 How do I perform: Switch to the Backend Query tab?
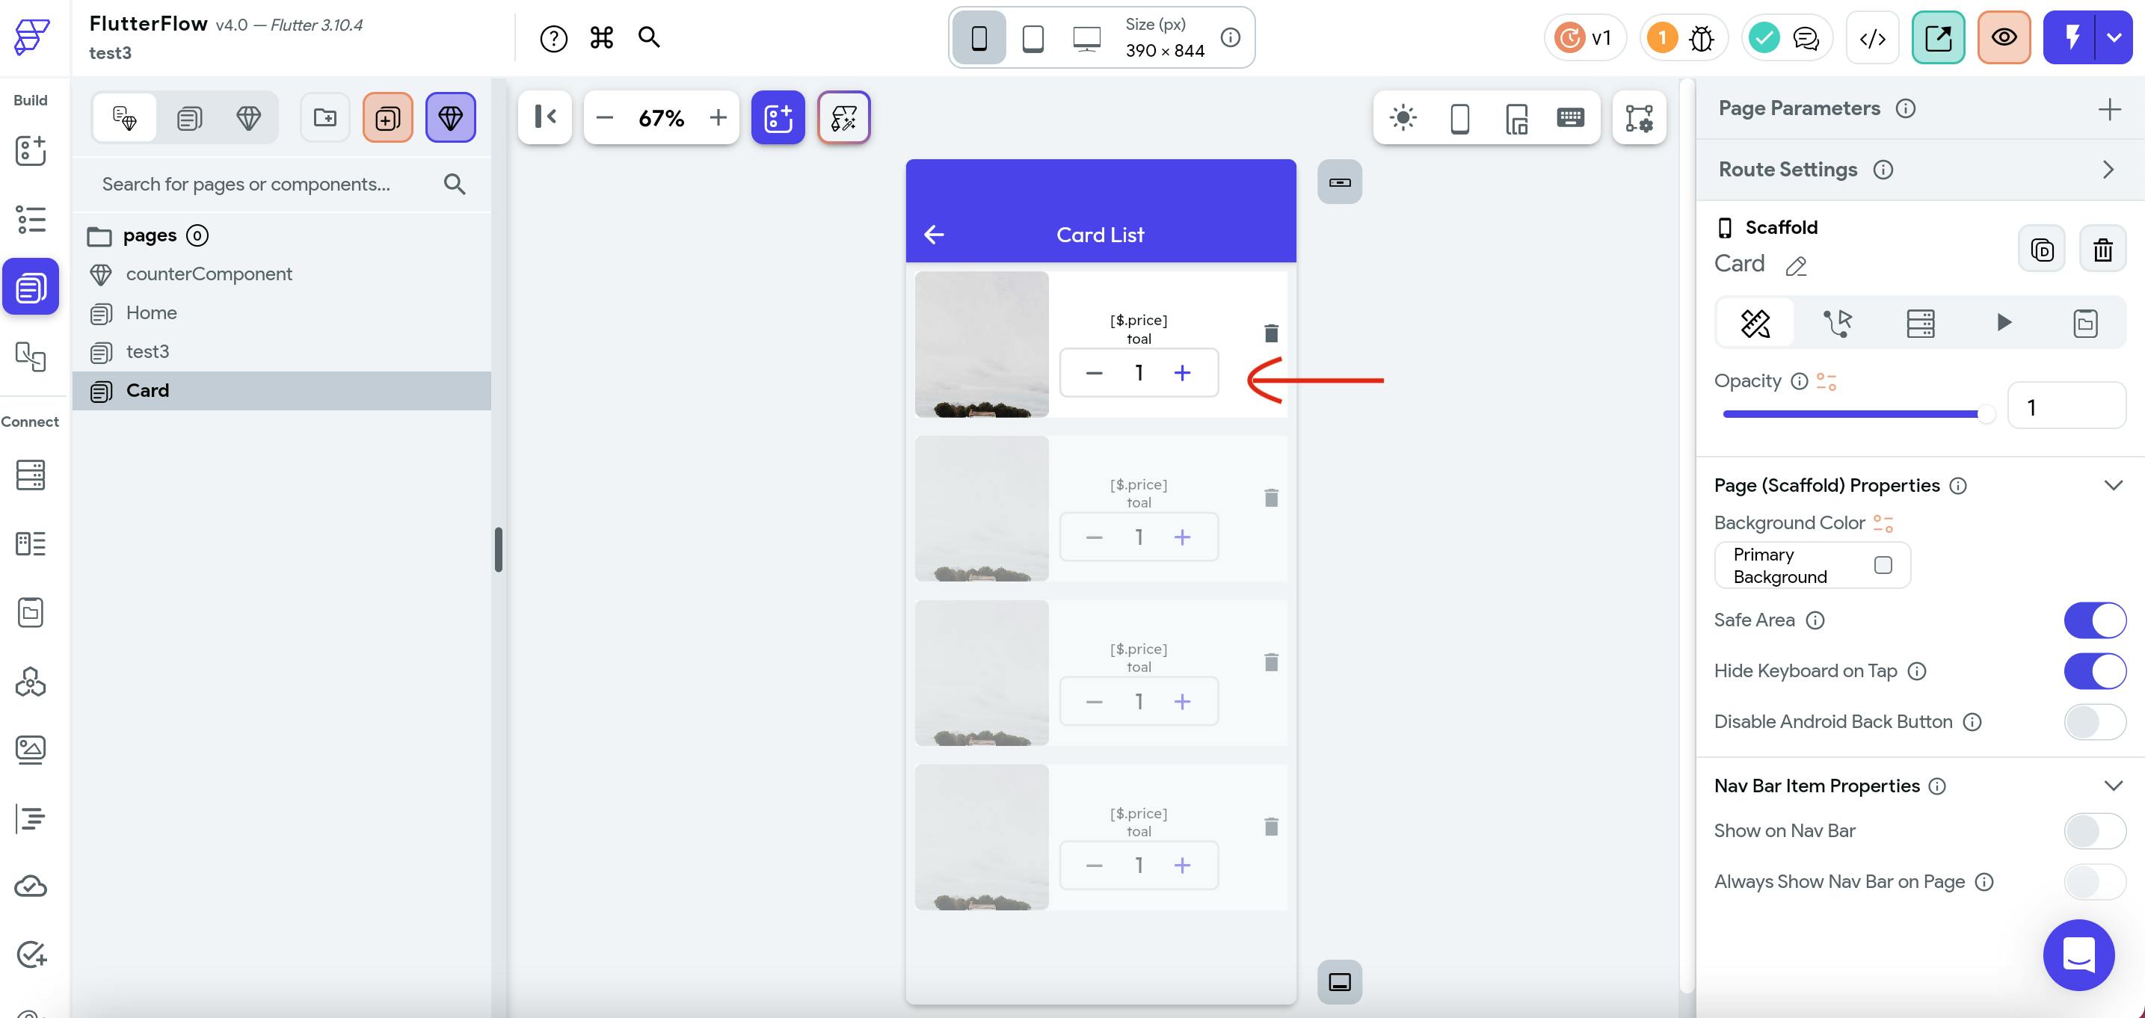(1920, 323)
